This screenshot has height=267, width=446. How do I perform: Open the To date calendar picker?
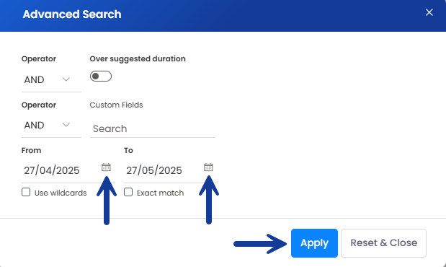[208, 167]
